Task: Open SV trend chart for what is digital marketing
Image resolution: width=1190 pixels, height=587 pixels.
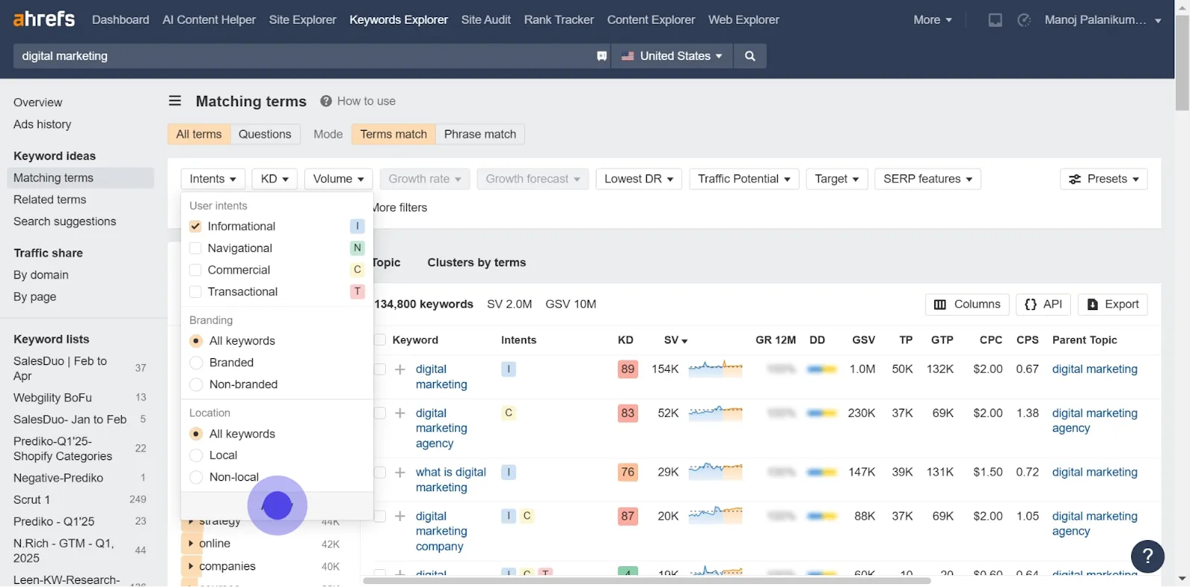Action: pos(715,471)
